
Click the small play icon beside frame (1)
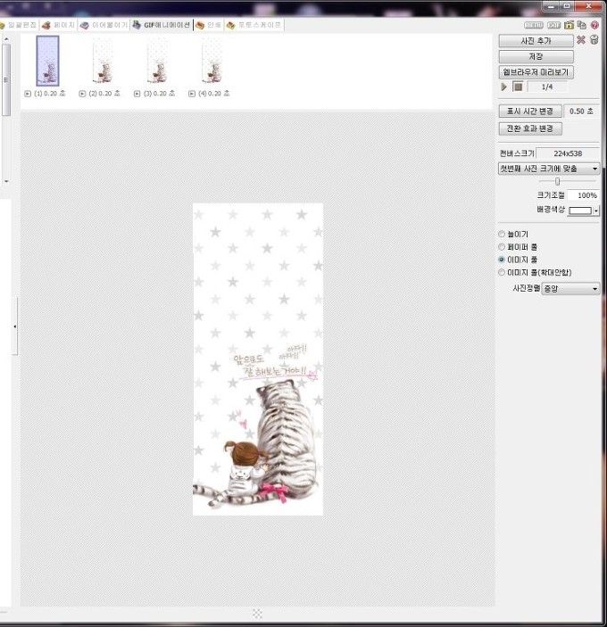click(x=28, y=94)
